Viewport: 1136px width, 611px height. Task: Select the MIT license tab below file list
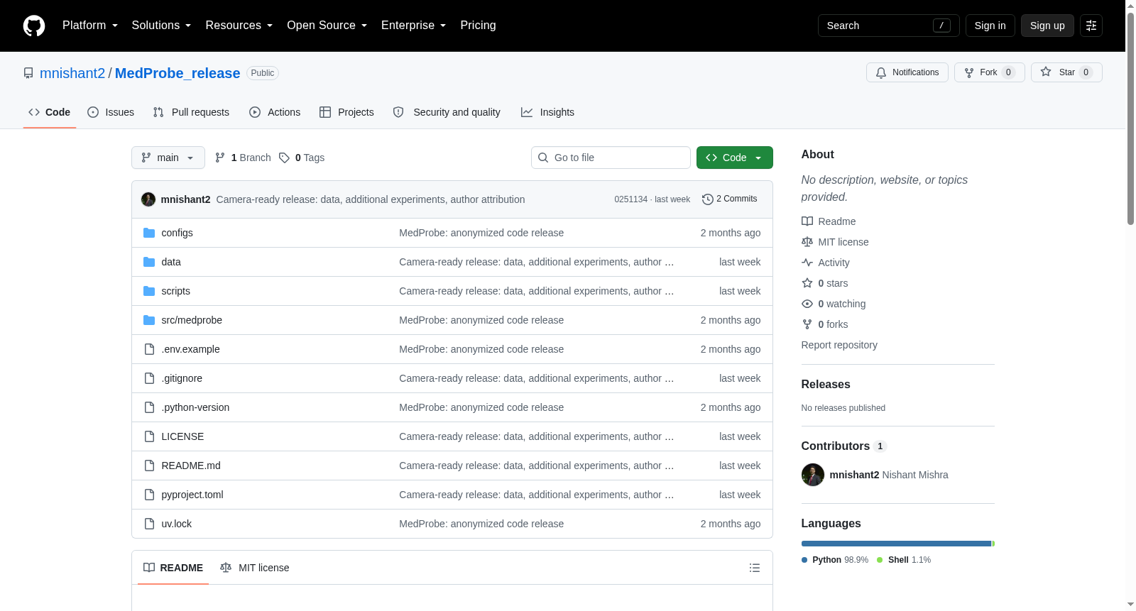pos(255,568)
